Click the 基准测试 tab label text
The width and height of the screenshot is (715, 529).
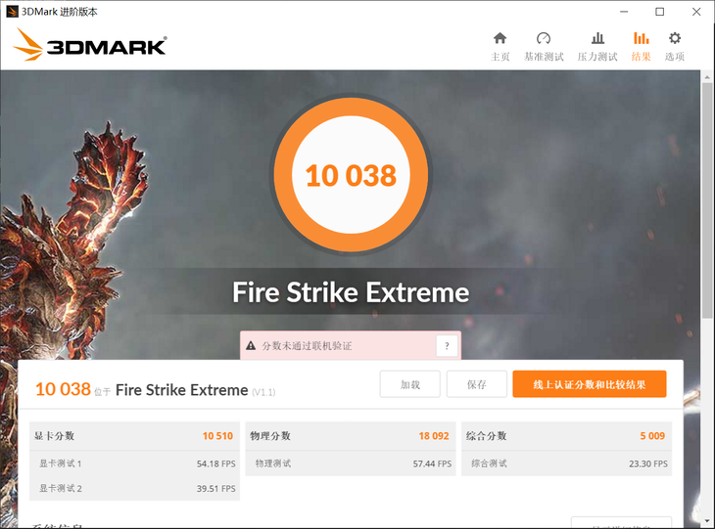pos(544,57)
